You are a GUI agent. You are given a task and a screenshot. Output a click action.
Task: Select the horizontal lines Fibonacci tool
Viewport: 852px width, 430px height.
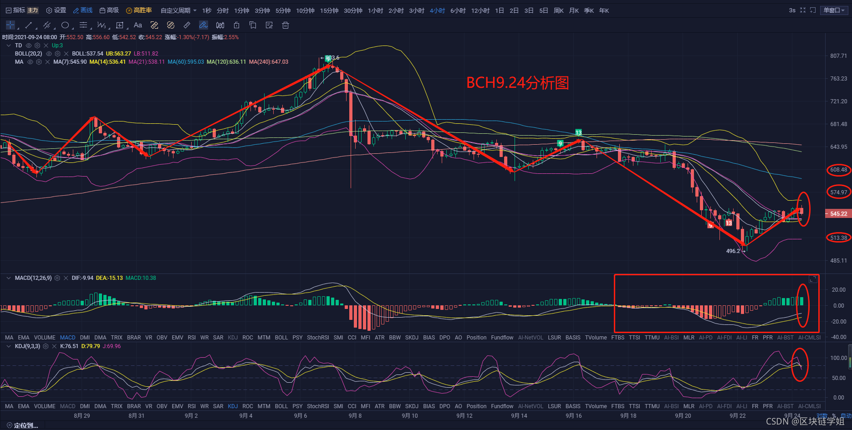[x=83, y=25]
